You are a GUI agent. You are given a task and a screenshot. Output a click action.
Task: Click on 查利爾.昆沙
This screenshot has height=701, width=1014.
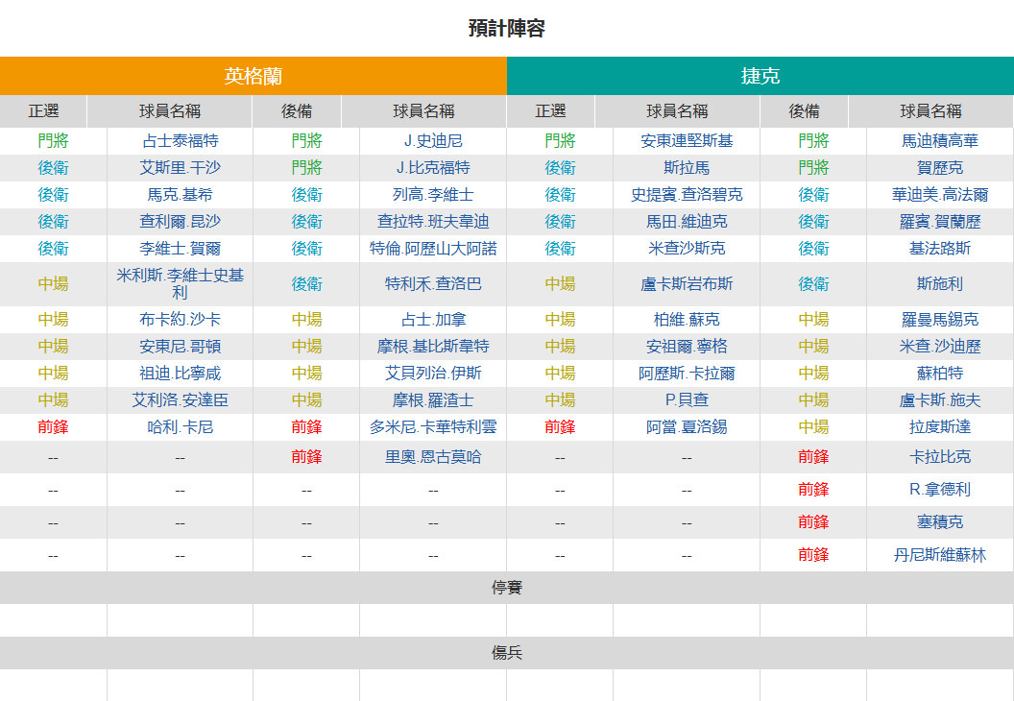click(x=181, y=222)
